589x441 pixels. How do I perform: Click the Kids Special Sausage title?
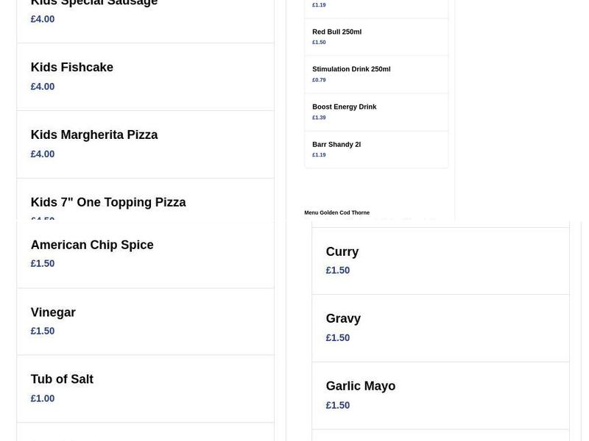point(94,3)
